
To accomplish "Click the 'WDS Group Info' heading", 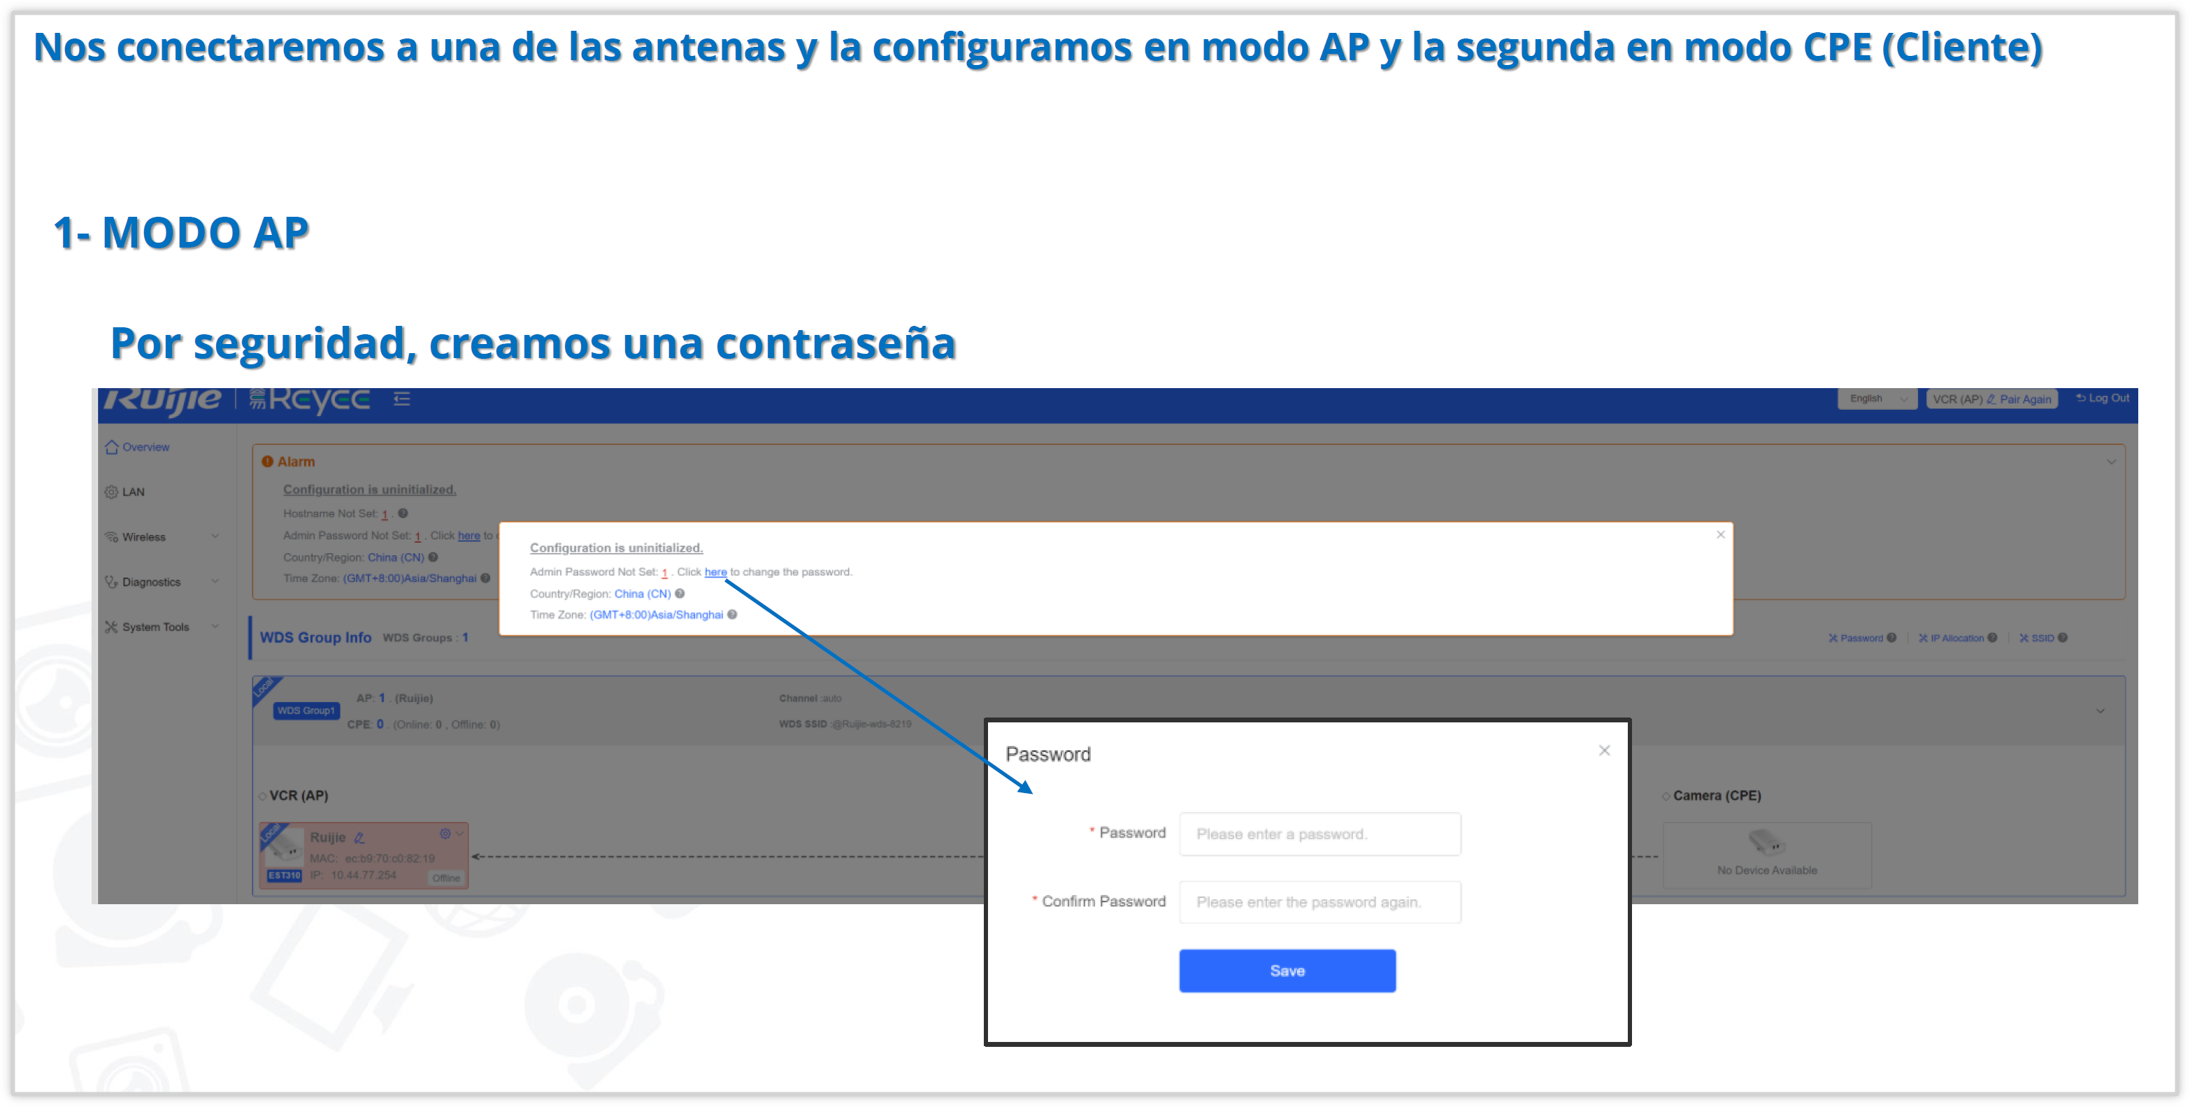I will (315, 638).
